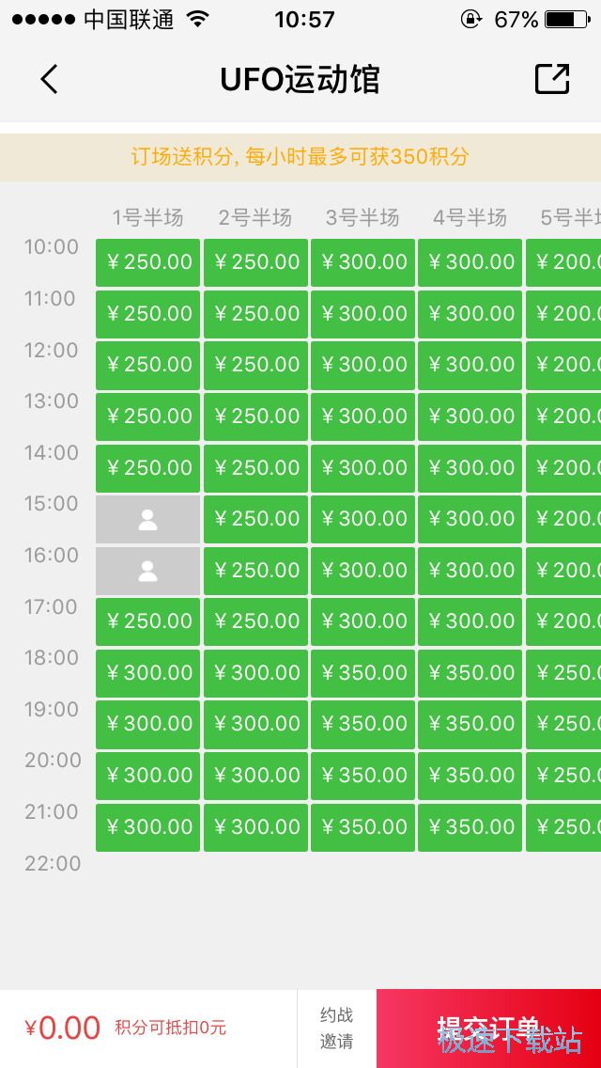The image size is (601, 1068).
Task: Tap the back arrow icon
Action: pyautogui.click(x=49, y=79)
